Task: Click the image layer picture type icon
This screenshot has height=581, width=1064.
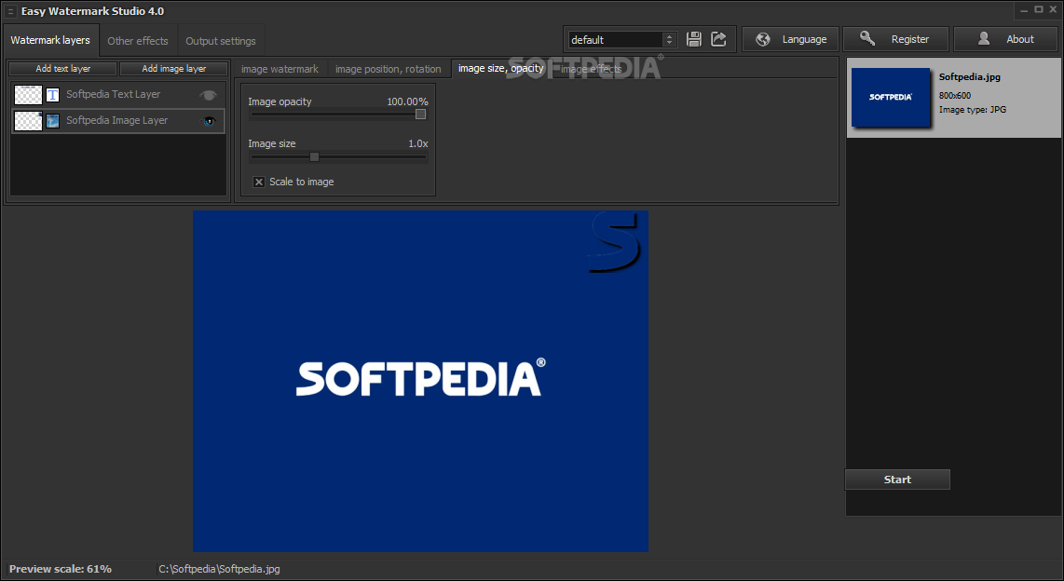Action: [x=52, y=121]
